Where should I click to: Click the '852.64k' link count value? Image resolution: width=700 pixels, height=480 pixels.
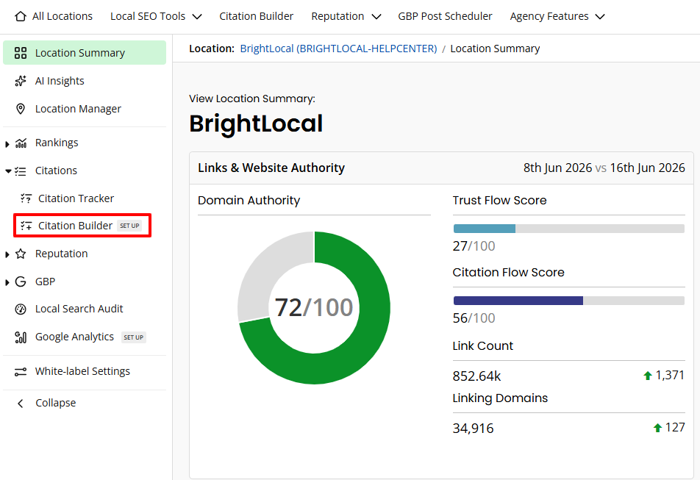476,376
